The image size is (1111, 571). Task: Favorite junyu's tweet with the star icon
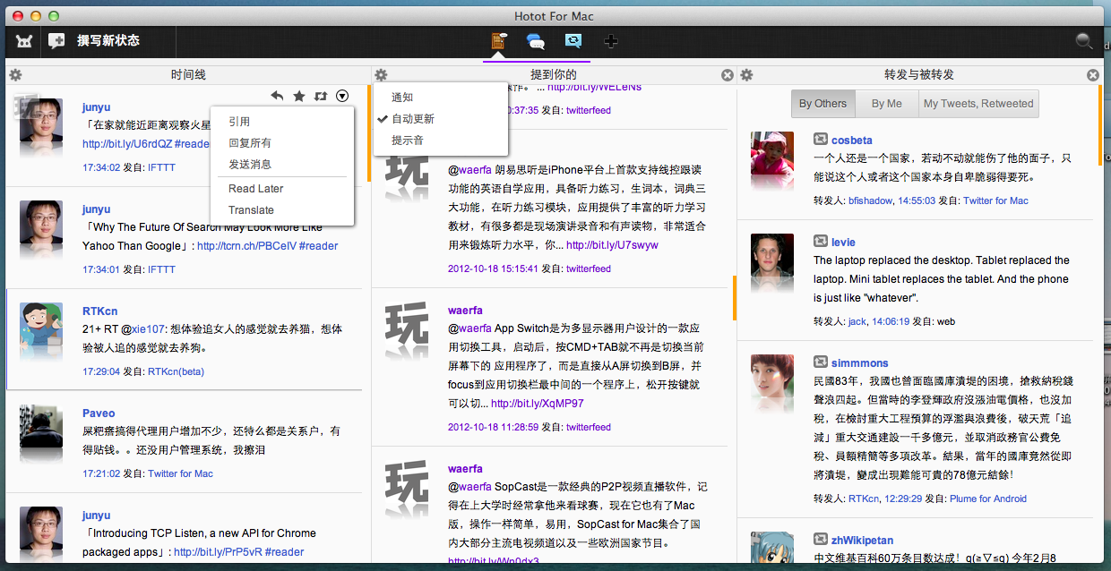pos(299,96)
